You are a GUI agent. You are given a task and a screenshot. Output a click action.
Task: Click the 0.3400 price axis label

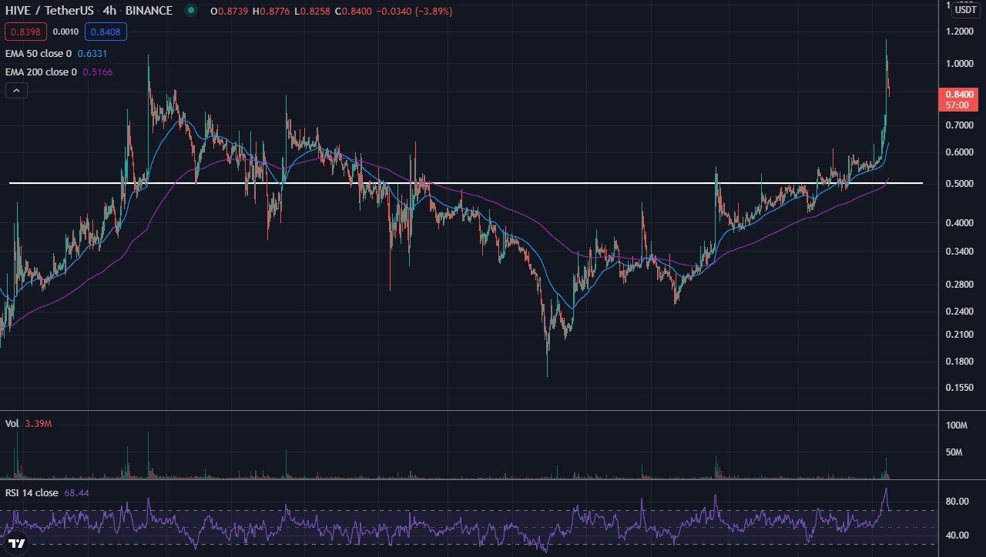pos(958,252)
